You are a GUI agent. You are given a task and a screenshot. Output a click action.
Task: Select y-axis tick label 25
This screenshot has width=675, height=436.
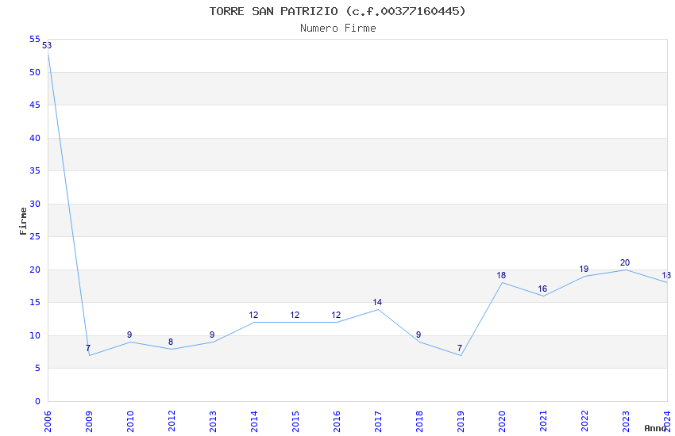35,237
